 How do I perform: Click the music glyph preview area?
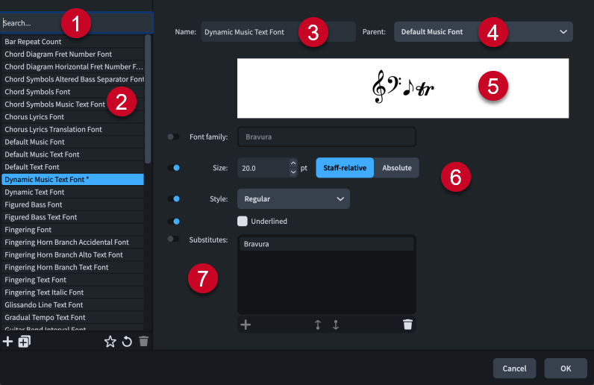pyautogui.click(x=403, y=88)
